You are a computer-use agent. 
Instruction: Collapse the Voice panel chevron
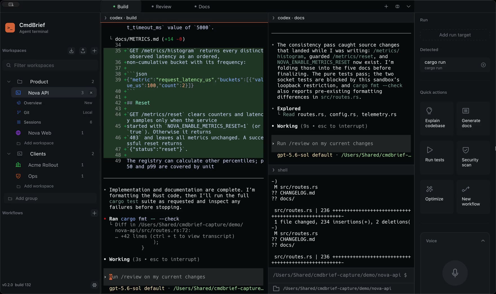[483, 241]
